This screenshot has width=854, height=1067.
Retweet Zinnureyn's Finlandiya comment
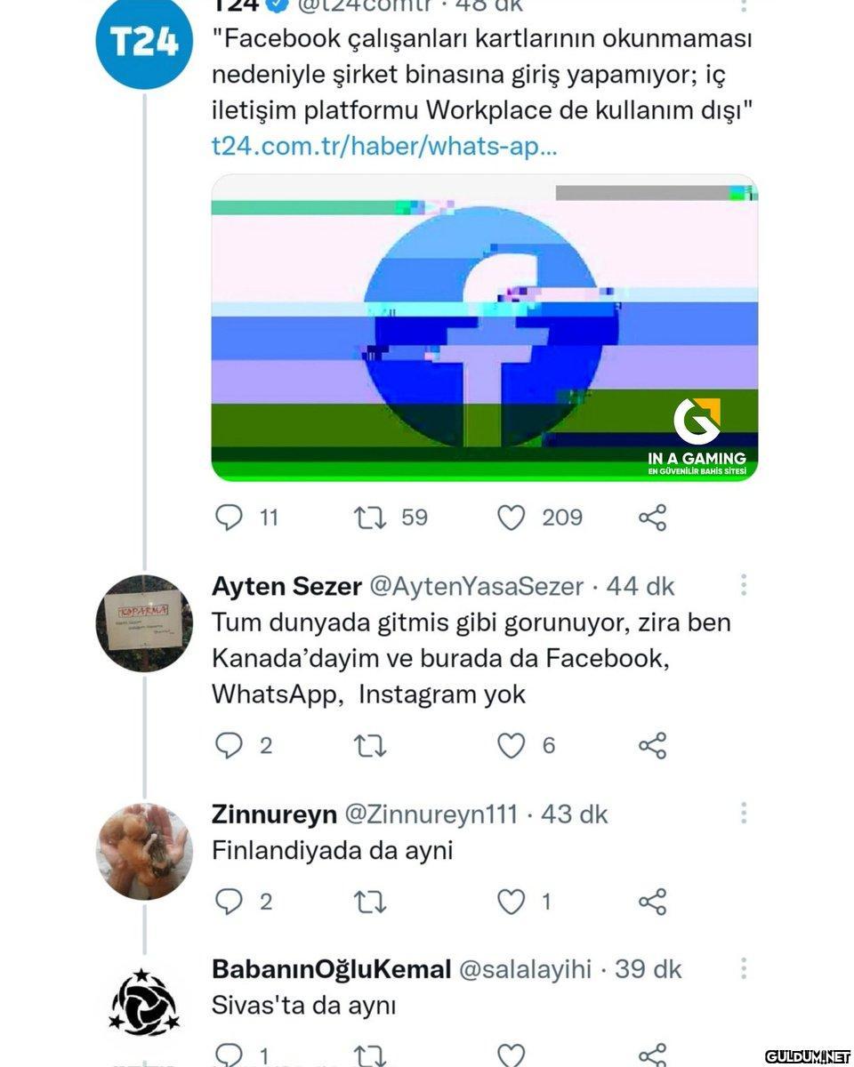[x=370, y=903]
